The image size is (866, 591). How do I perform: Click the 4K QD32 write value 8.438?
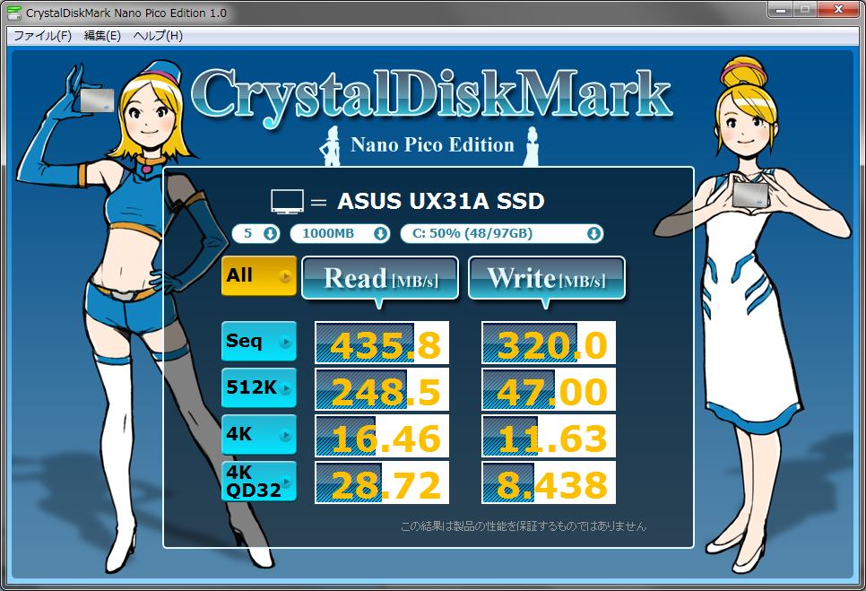coord(549,482)
